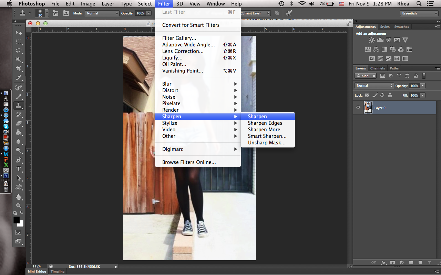This screenshot has height=275, width=441.
Task: Select the Pen tool
Action: coord(19,160)
